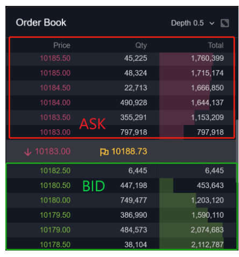Click the last traded price 10183.00
239x257 pixels.
tap(52, 151)
